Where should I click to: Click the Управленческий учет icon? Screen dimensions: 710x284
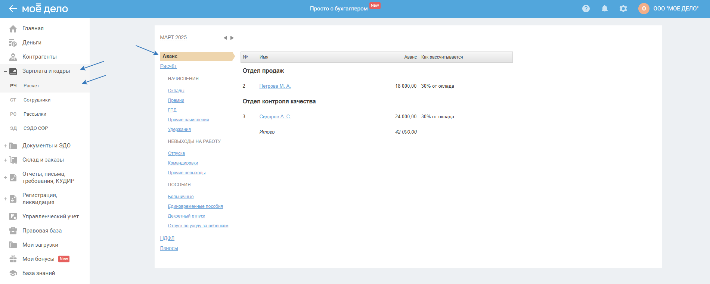pos(13,216)
